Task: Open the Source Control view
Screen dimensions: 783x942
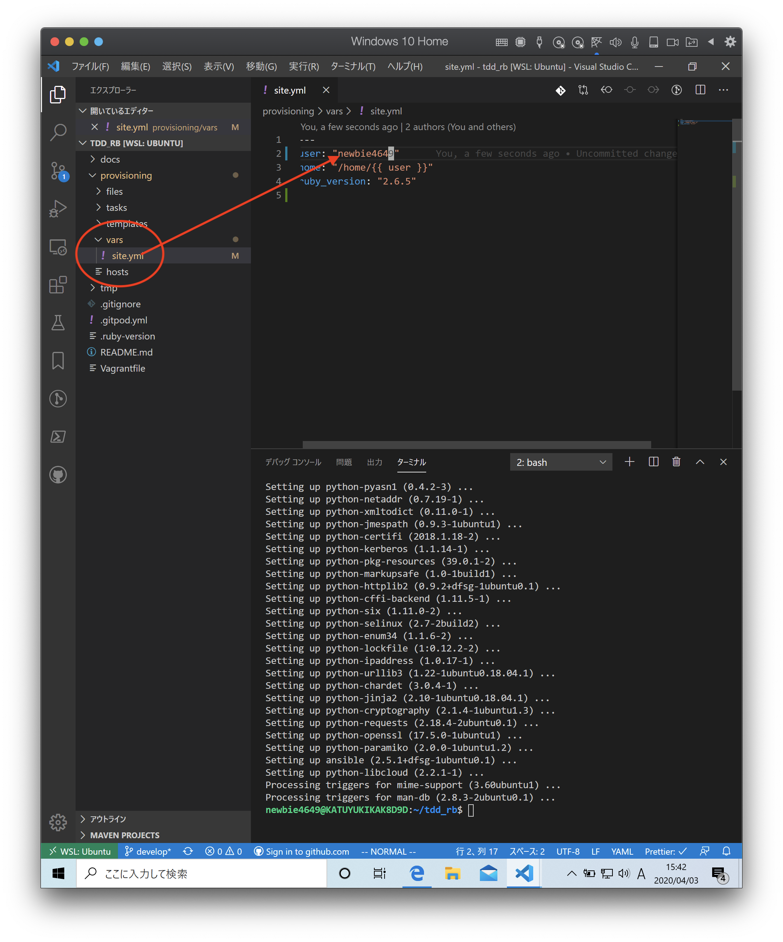Action: tap(58, 170)
